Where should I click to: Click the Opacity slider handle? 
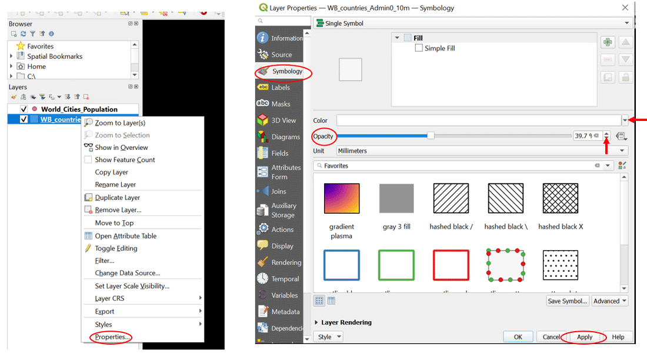(431, 136)
